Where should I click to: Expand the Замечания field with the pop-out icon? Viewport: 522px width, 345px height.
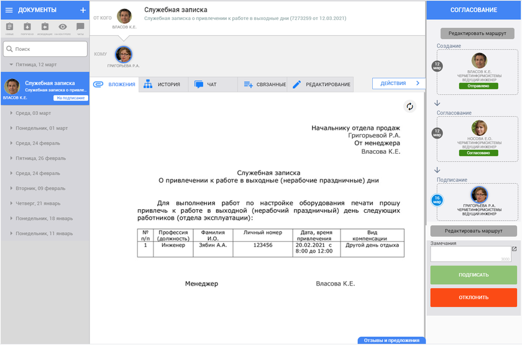[x=513, y=249]
